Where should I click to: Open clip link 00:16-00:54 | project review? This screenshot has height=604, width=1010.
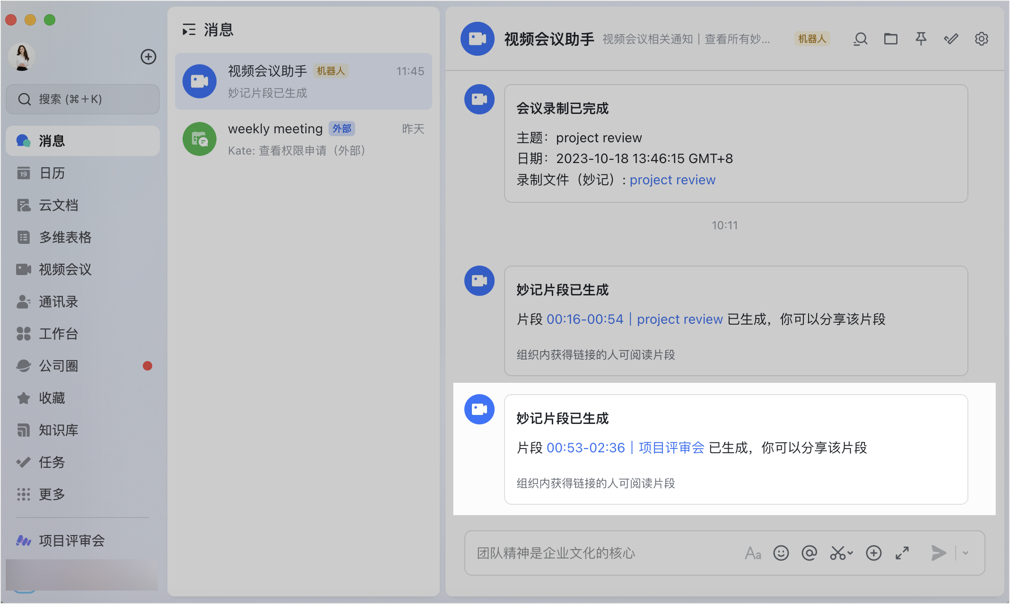click(635, 319)
